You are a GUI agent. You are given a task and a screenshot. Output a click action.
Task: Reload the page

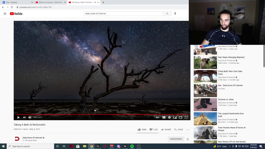click(x=12, y=7)
